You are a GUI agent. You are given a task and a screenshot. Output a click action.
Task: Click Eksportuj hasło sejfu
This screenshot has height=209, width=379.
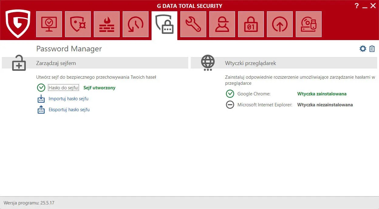(69, 110)
